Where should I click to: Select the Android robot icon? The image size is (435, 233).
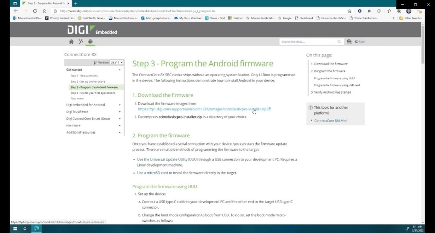pyautogui.click(x=90, y=42)
